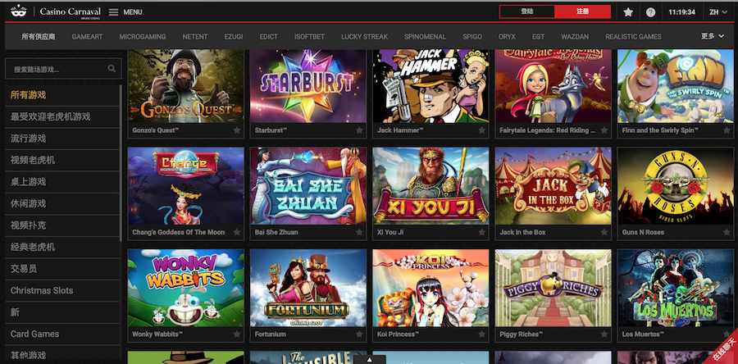The image size is (738, 364).
Task: Click the scroll-up arrow at bottom
Action: point(370,360)
